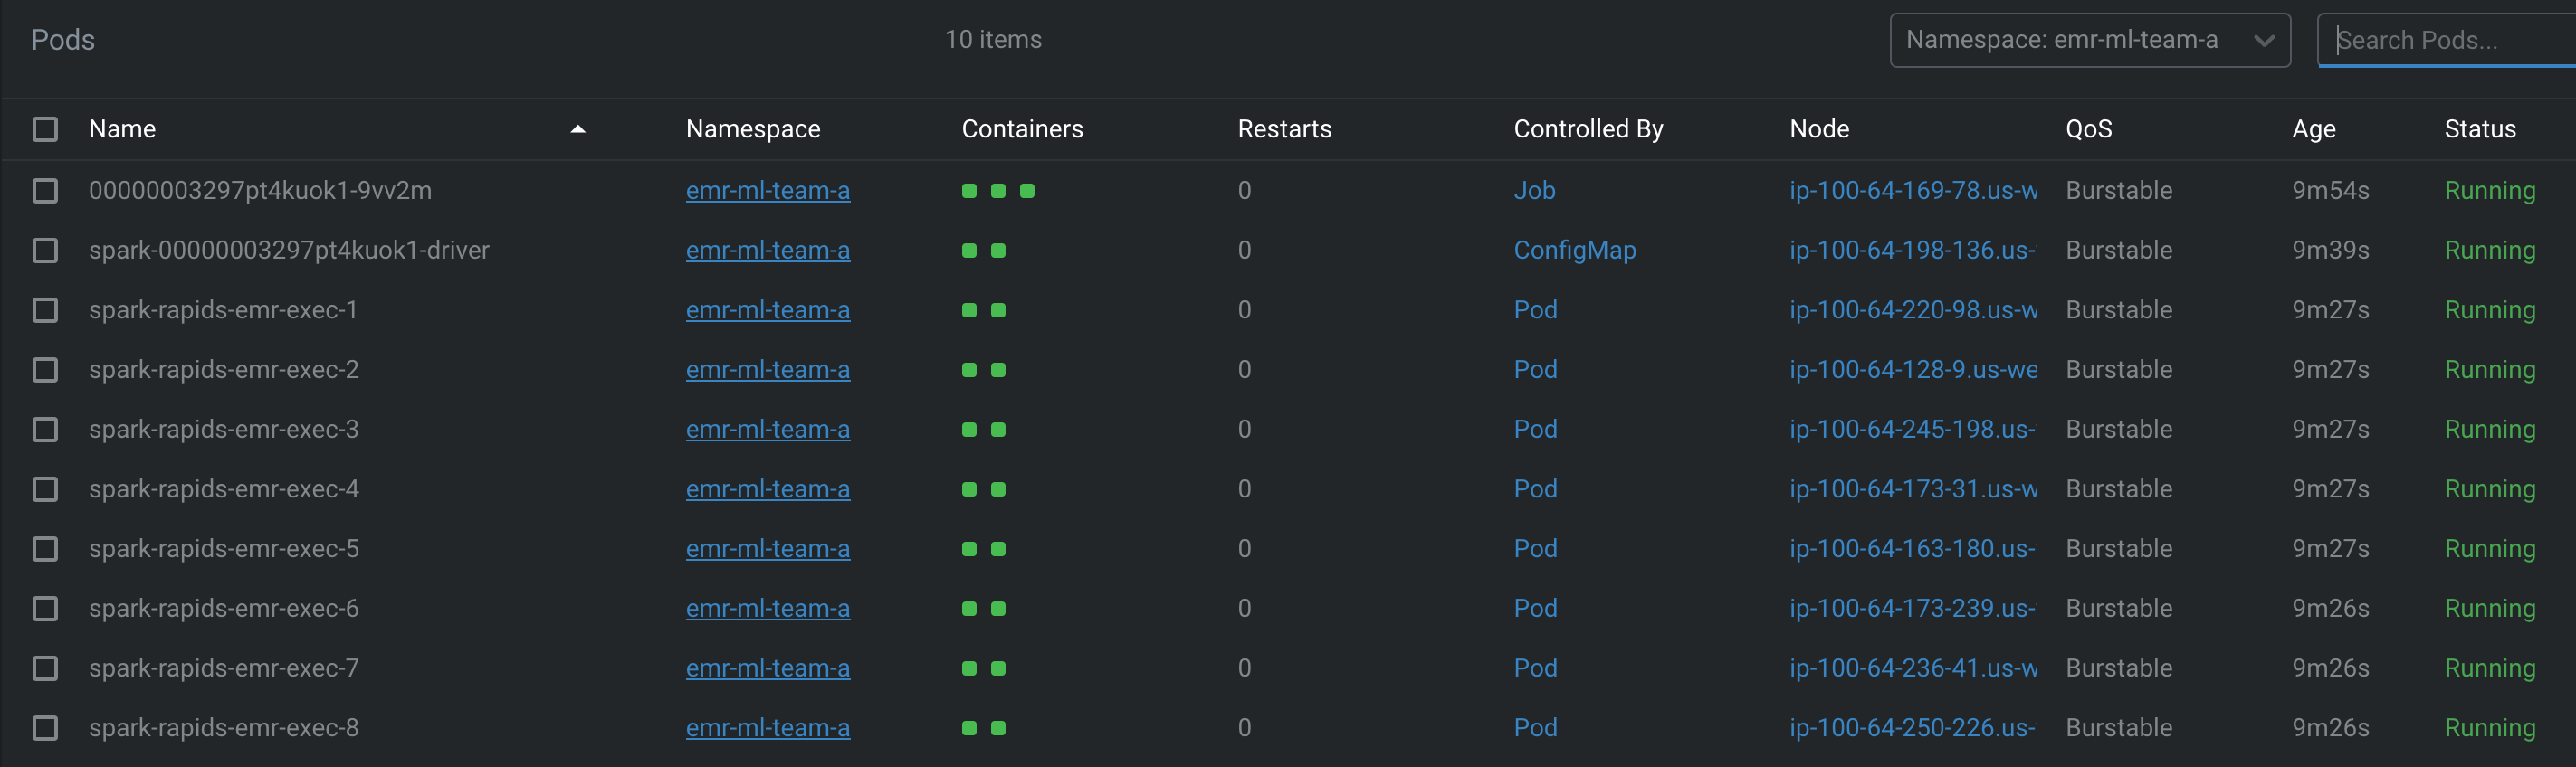
Task: Open node ip-100-64-236-41 link
Action: click(x=1913, y=668)
